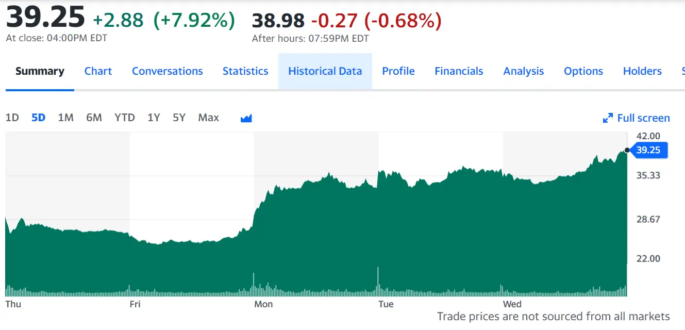The height and width of the screenshot is (330, 685).
Task: Select the YTD range option
Action: (x=124, y=118)
